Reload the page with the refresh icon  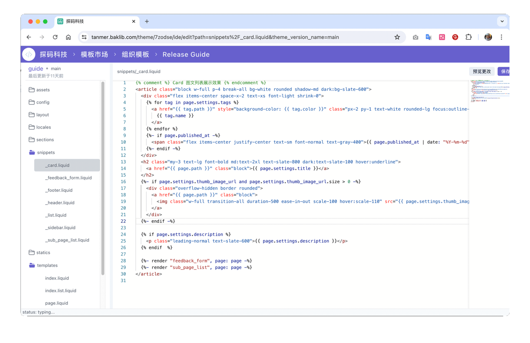pos(55,37)
